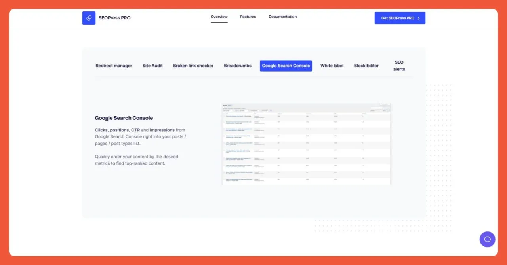Open the Block Editor tab
The image size is (507, 265).
[x=366, y=66]
